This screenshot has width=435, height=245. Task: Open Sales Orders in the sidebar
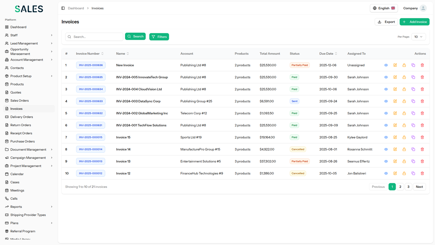pos(20,100)
